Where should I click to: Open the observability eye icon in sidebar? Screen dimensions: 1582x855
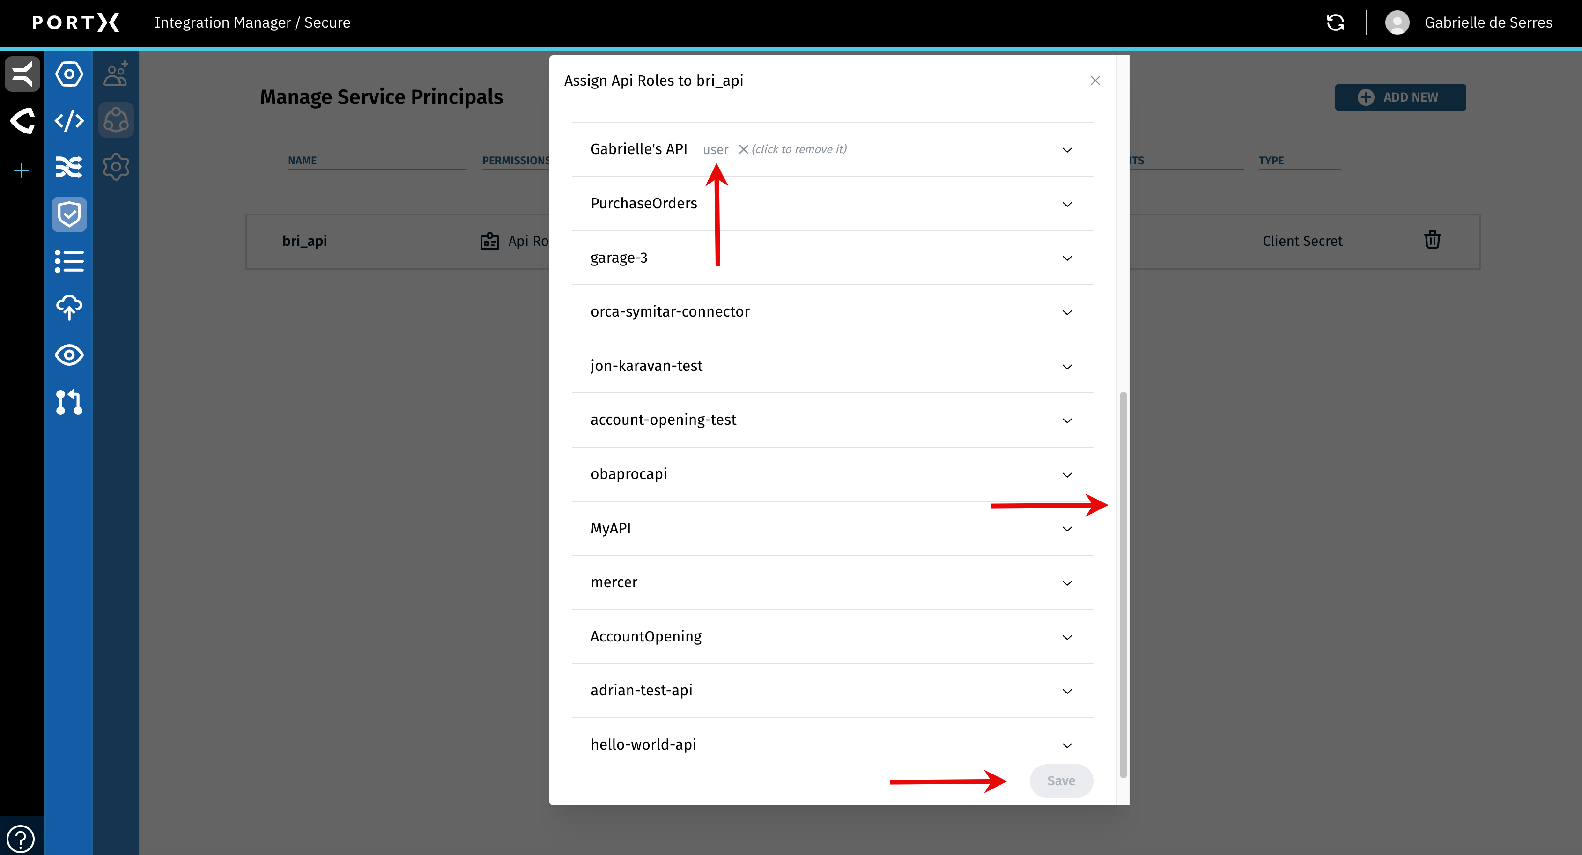coord(69,355)
